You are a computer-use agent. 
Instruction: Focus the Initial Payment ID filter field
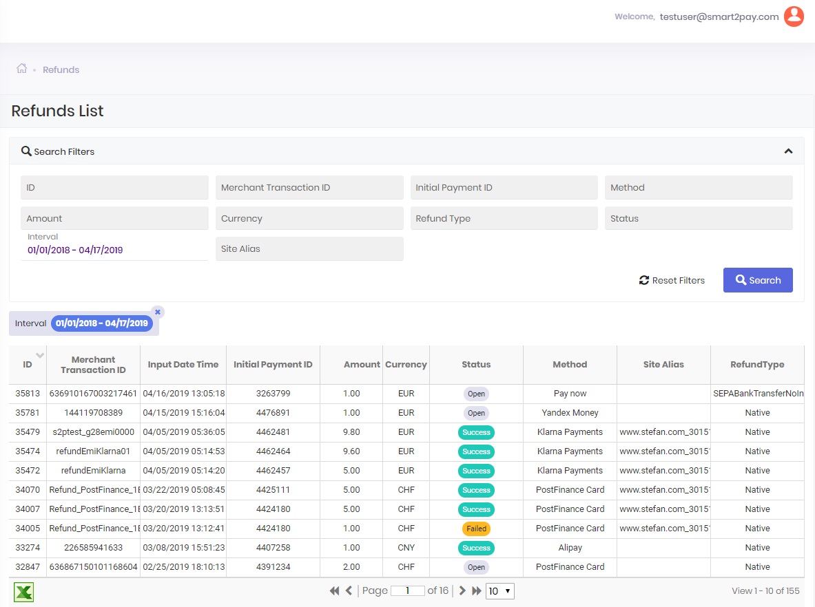pos(504,187)
